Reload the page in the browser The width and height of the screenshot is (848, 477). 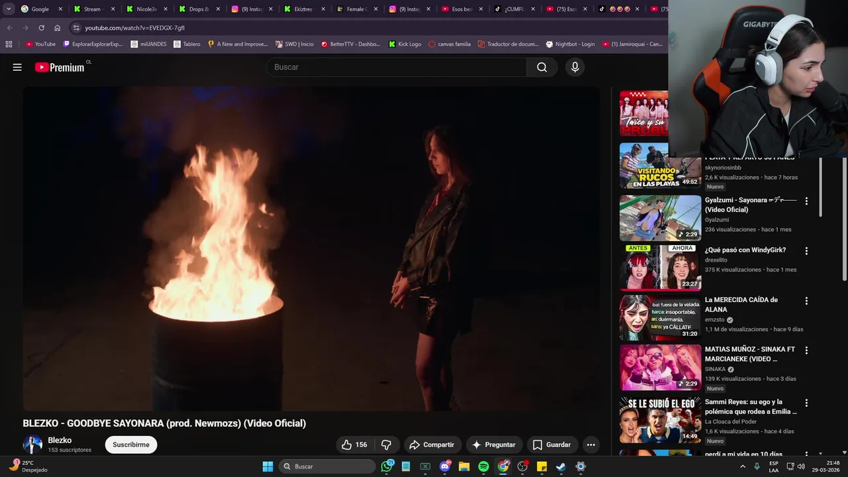click(x=41, y=28)
